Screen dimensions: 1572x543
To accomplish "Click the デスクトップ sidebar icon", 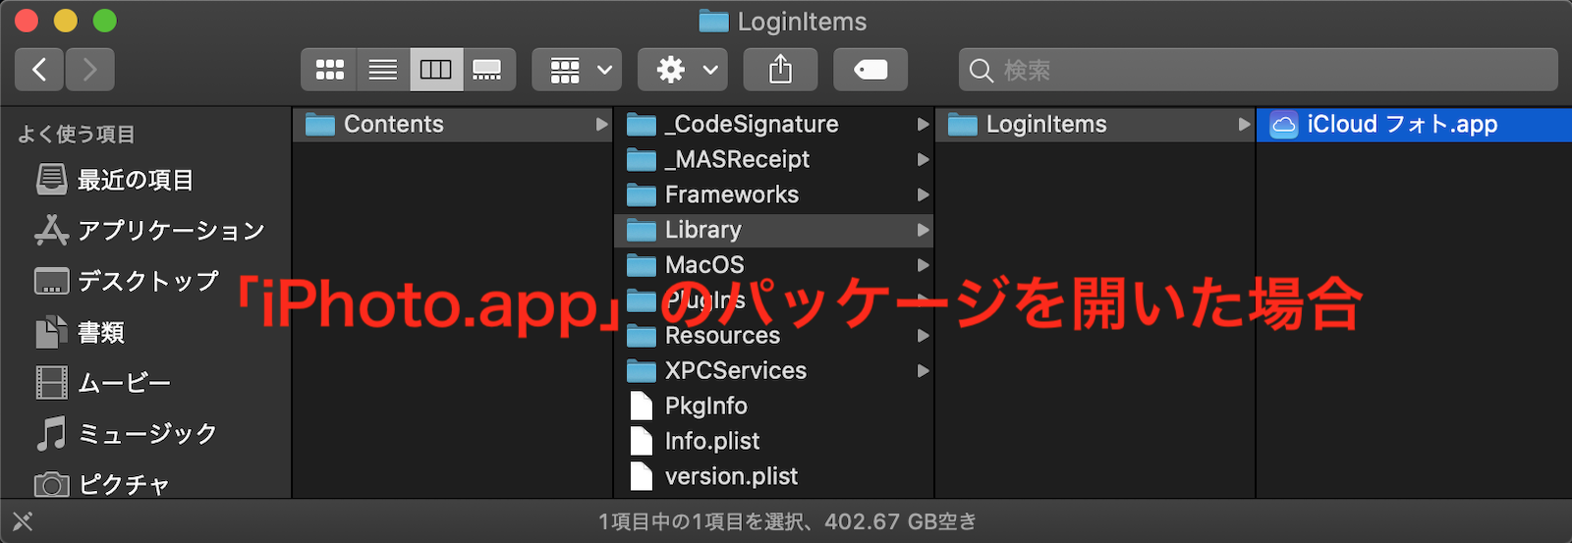I will tap(51, 281).
